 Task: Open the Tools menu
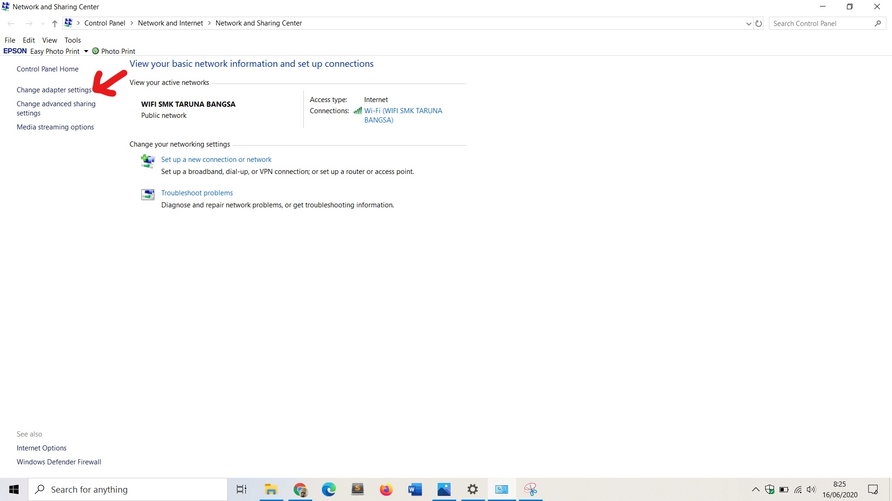point(72,40)
